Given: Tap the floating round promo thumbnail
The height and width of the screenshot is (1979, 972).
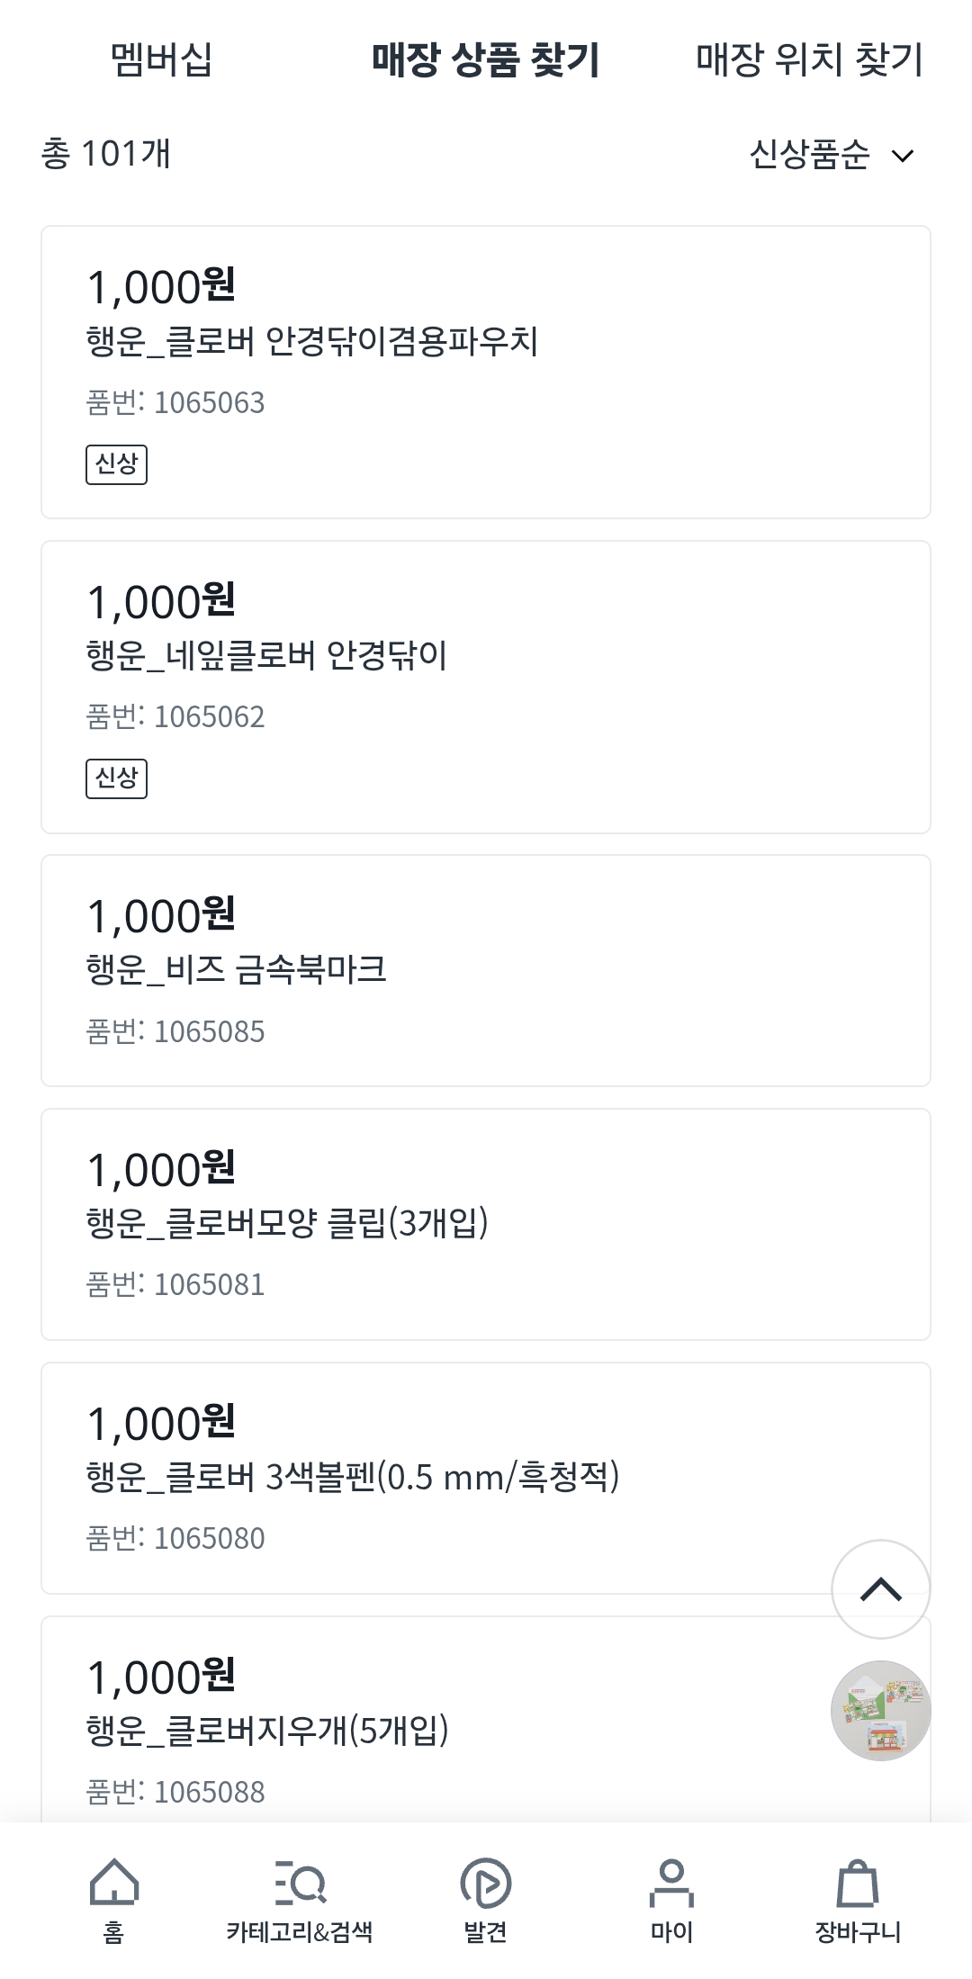Looking at the screenshot, I should coord(880,1710).
